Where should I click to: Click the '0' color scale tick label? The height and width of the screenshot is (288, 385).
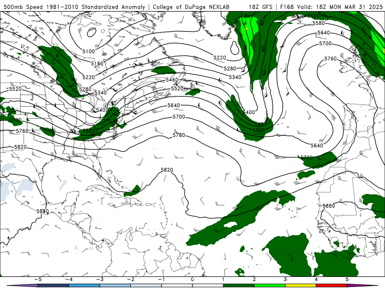(192, 279)
